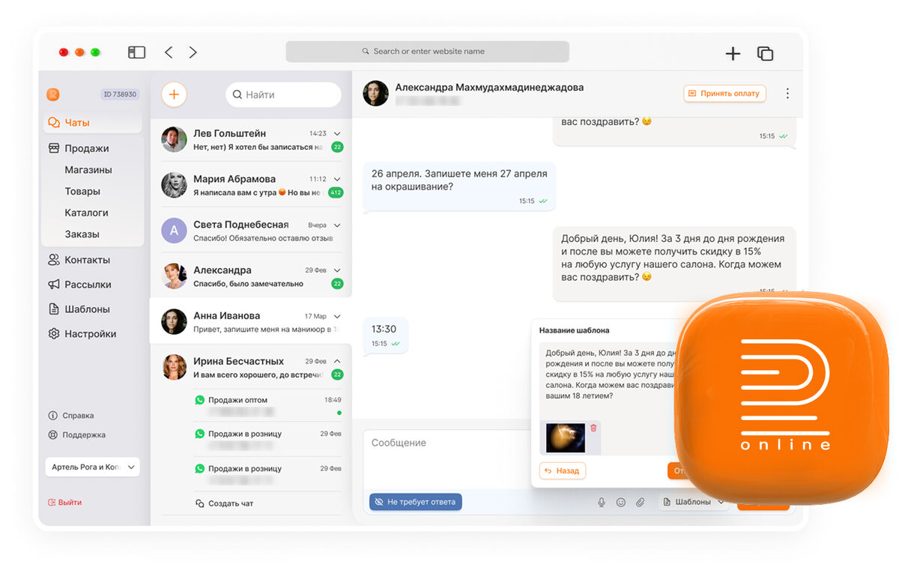Open the Александра chat row
This screenshot has width=899, height=570.
point(251,276)
